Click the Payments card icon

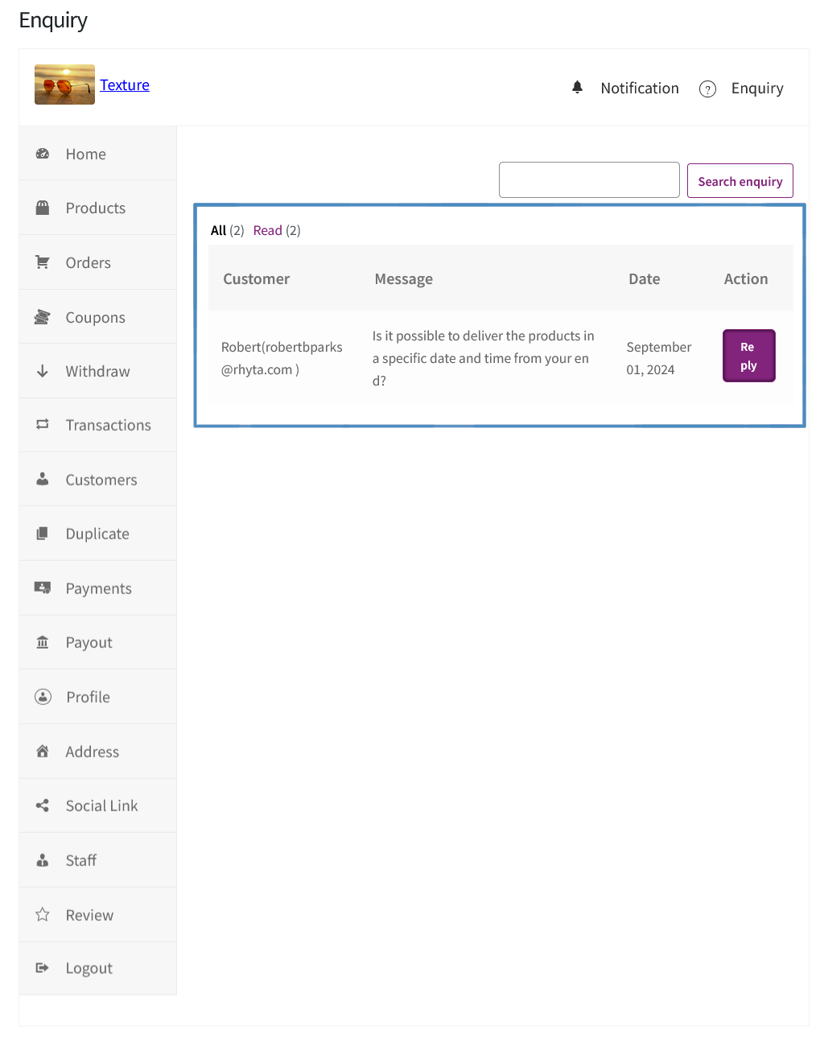click(x=43, y=587)
